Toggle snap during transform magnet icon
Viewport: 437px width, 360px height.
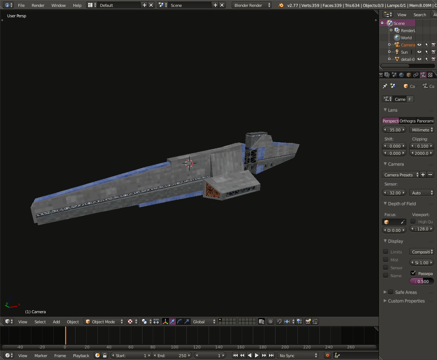(279, 321)
